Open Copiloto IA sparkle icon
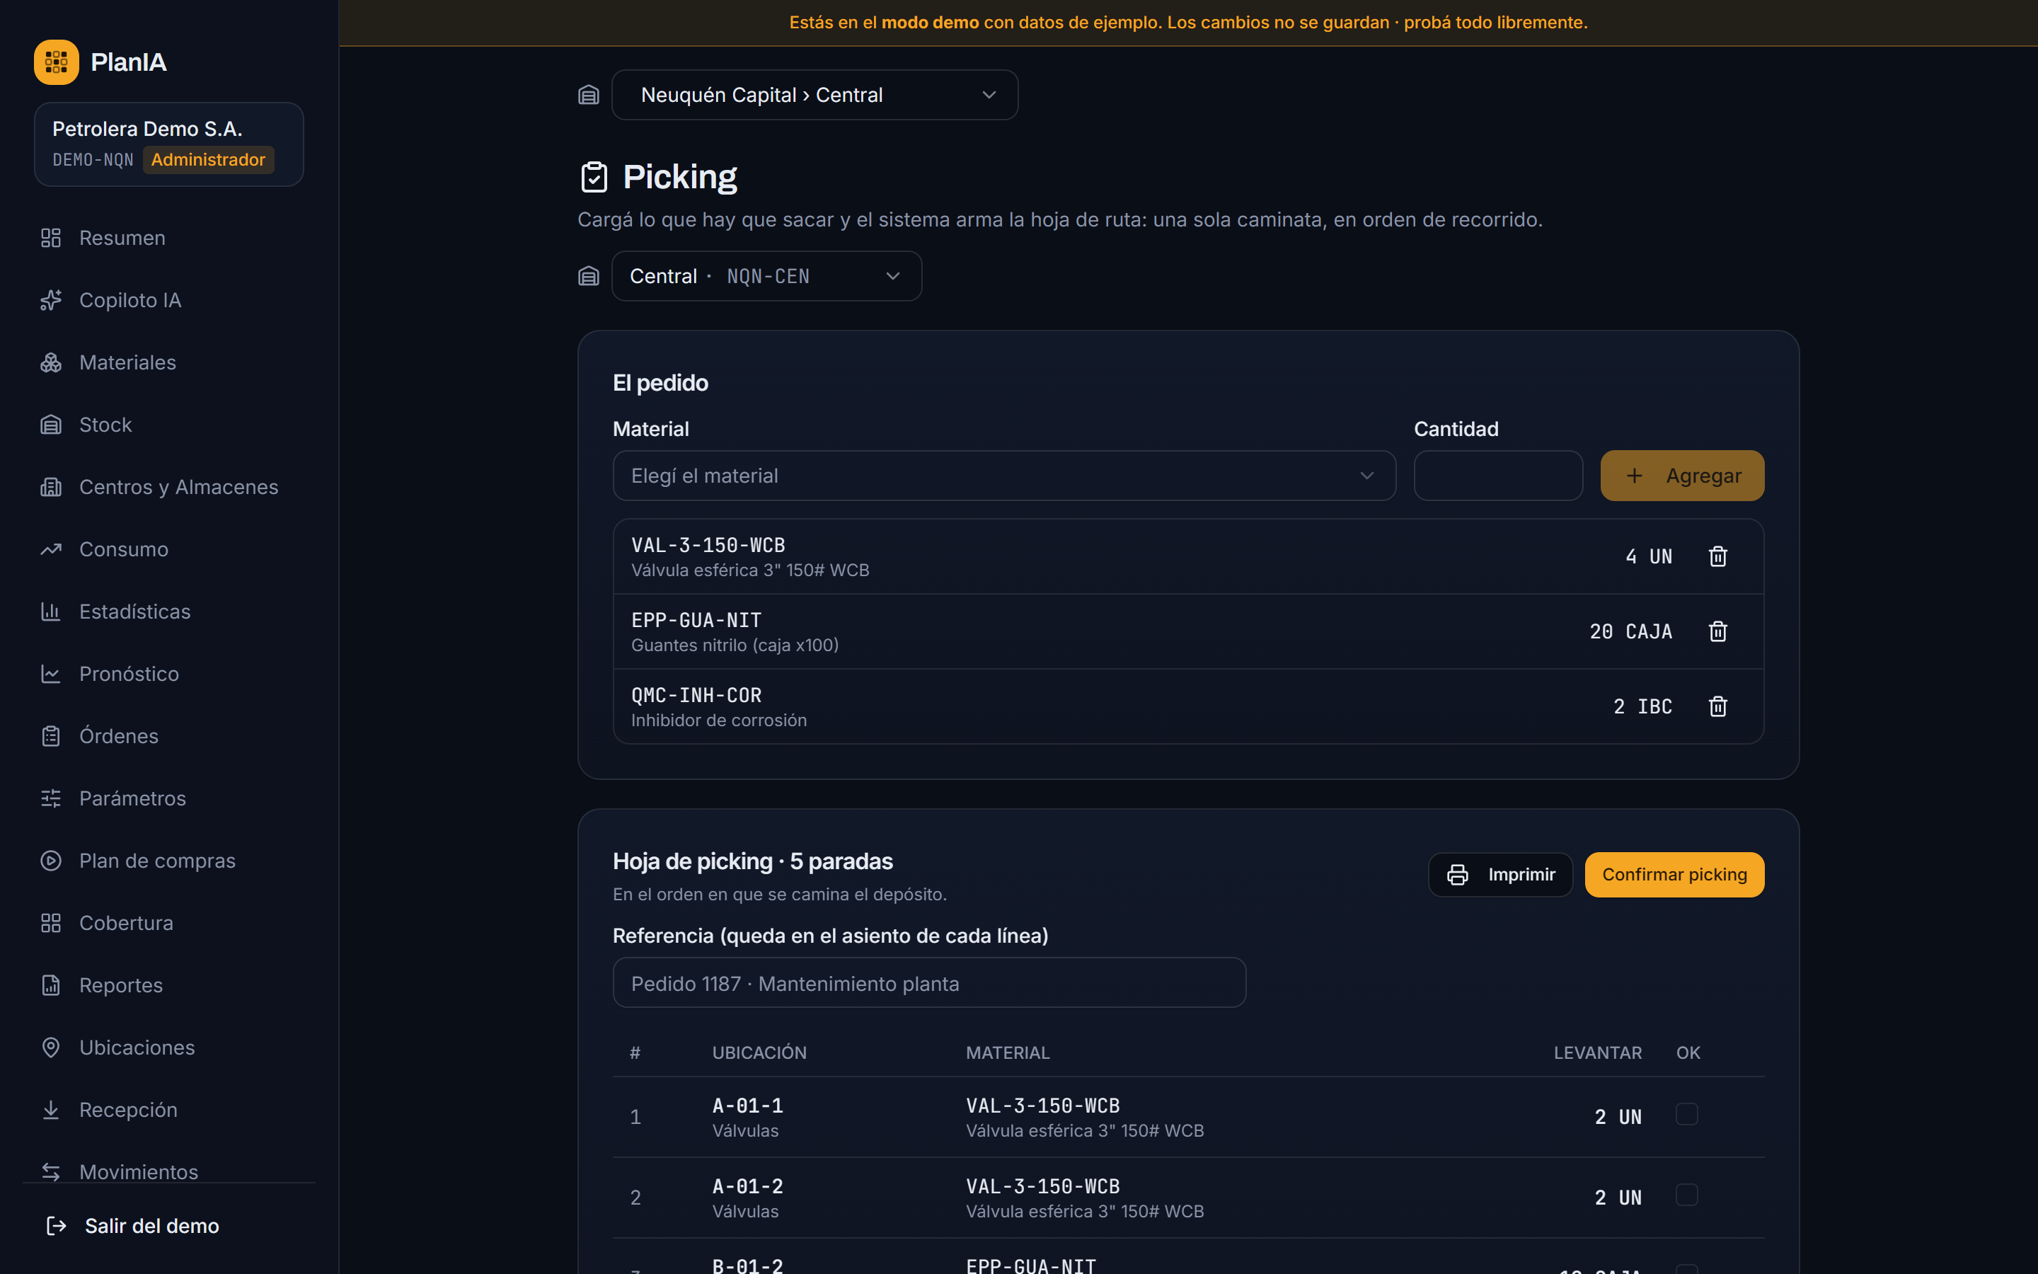Image resolution: width=2038 pixels, height=1274 pixels. (52, 300)
